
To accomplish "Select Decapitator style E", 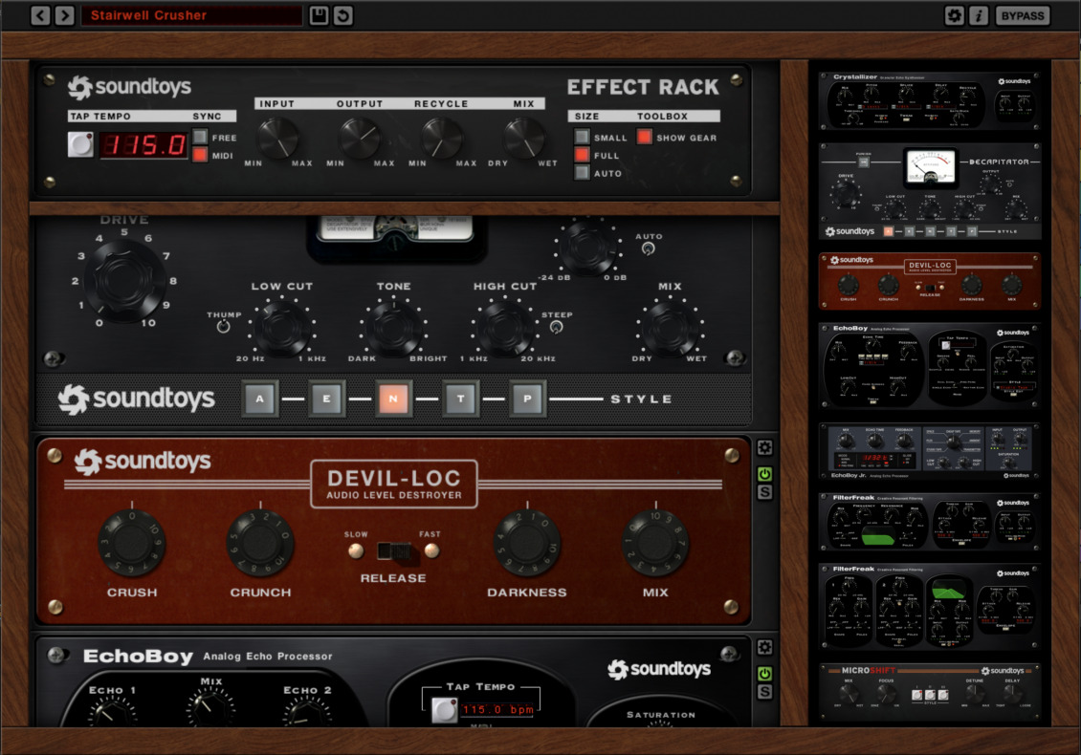I will (x=327, y=399).
